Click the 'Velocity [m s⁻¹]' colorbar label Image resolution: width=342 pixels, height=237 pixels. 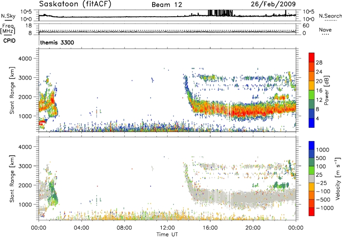click(338, 178)
